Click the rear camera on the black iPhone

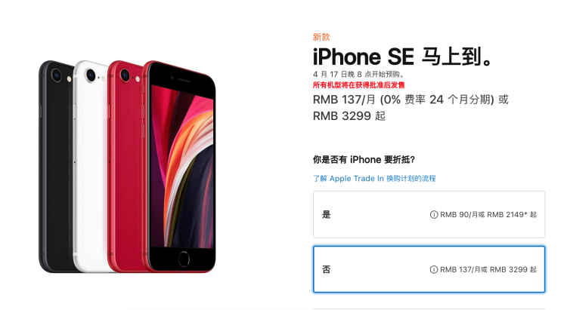pyautogui.click(x=57, y=75)
